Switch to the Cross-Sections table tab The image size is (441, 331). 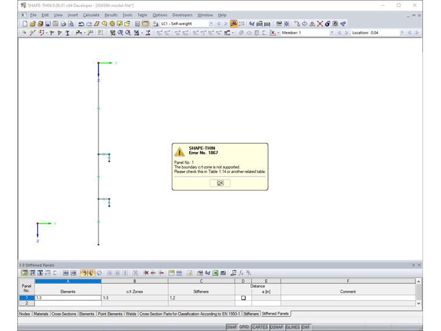coord(64,314)
